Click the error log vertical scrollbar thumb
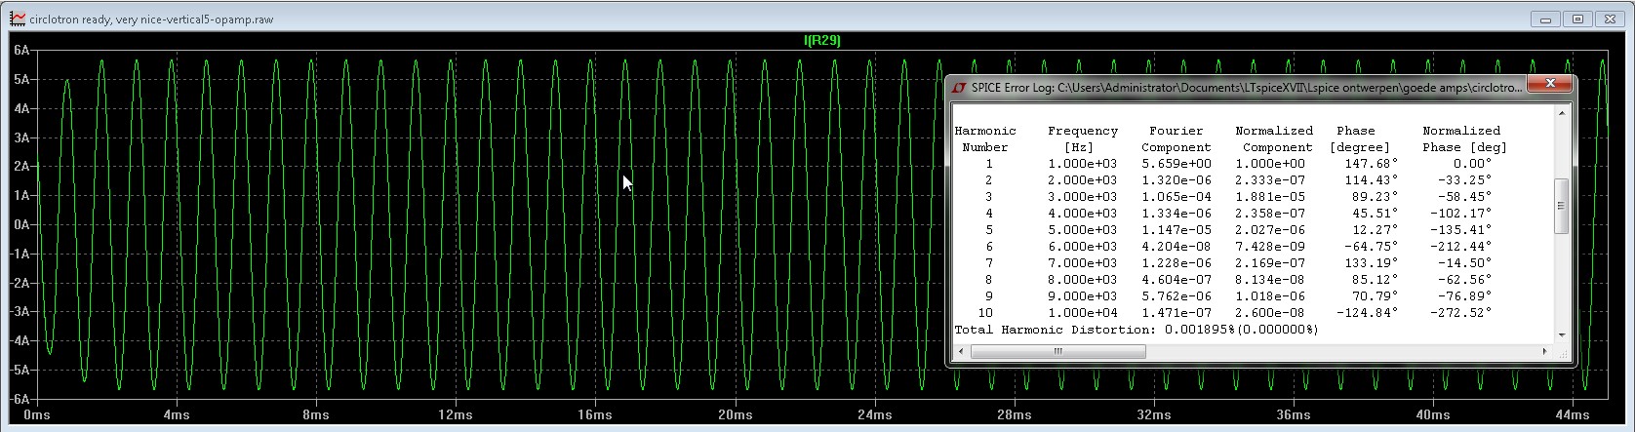This screenshot has width=1635, height=432. [x=1561, y=206]
